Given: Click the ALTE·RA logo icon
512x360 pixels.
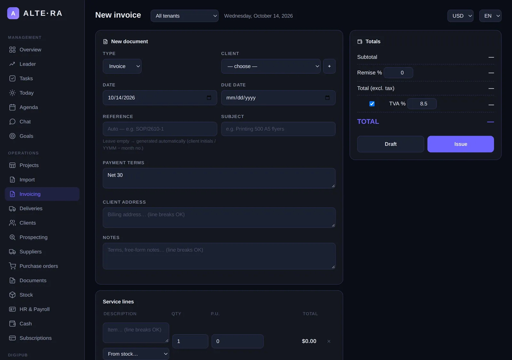Looking at the screenshot, I should tap(13, 13).
